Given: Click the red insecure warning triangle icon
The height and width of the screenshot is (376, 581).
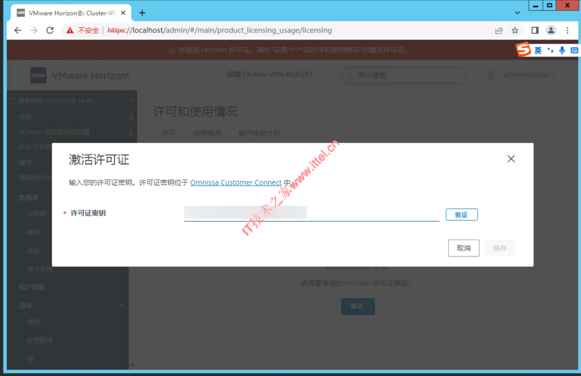Looking at the screenshot, I should (x=70, y=31).
